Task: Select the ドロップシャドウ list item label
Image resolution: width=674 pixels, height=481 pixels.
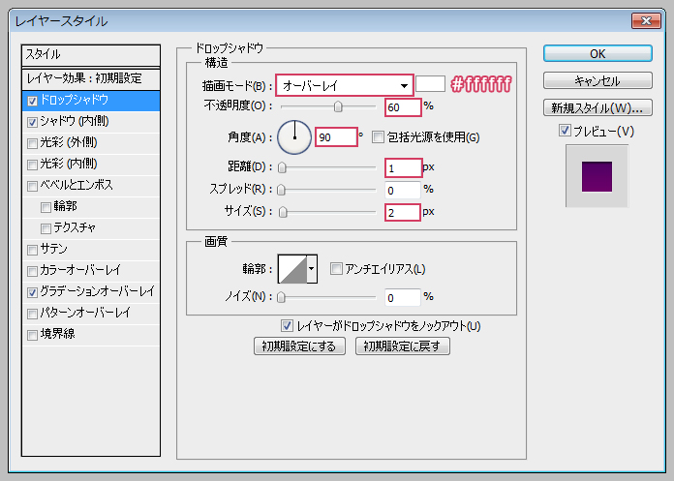Action: 74,100
